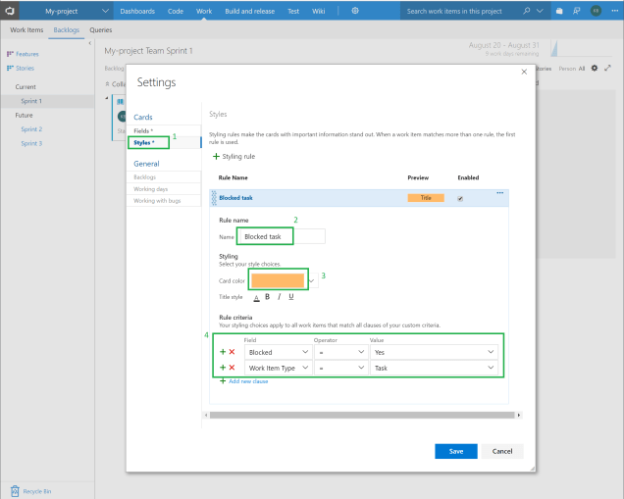The height and width of the screenshot is (499, 624).
Task: Open the Task value dropdown
Action: (434, 367)
